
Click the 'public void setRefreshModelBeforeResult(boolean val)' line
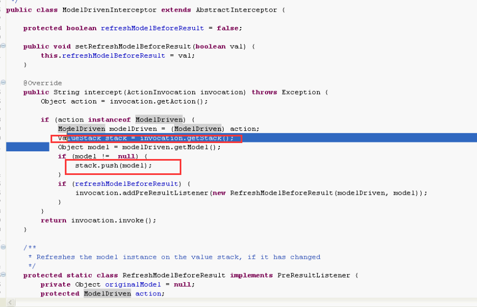[x=139, y=47]
